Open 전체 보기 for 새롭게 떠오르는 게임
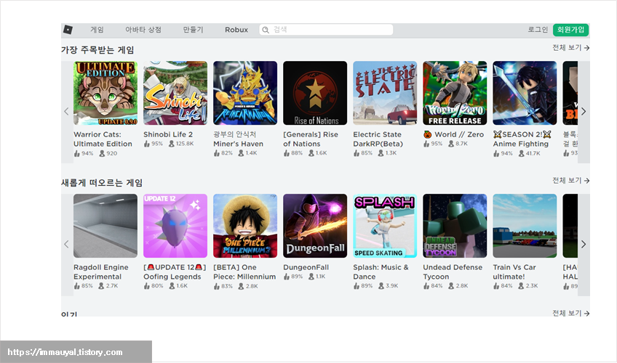 570,180
